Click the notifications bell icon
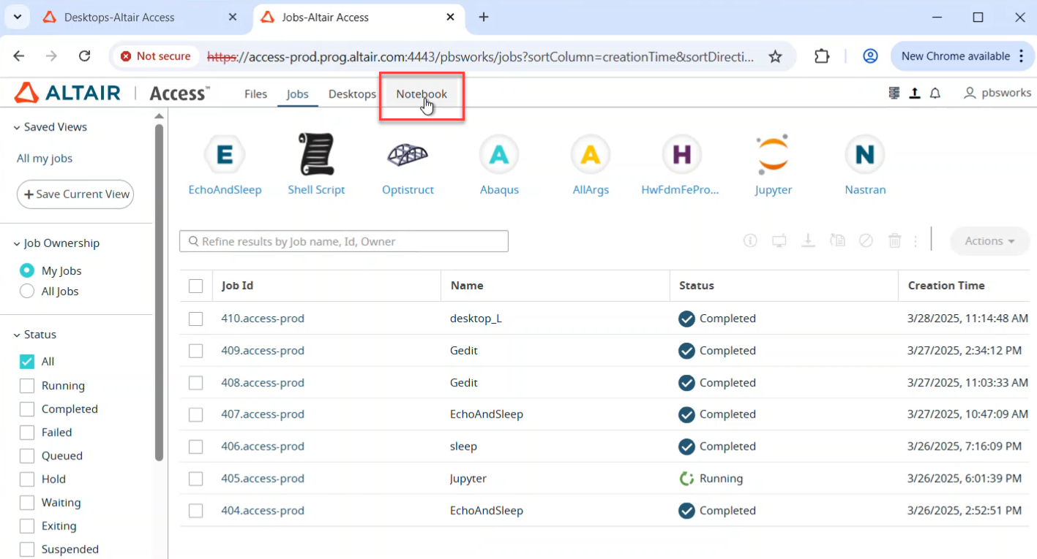Viewport: 1037px width, 559px height. [x=935, y=94]
